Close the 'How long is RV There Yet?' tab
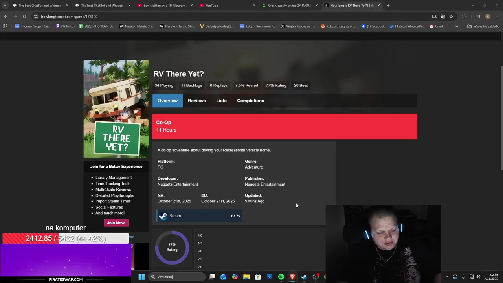 click(379, 6)
